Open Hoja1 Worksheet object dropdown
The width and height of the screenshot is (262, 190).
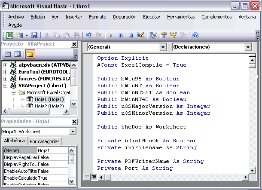coord(73,132)
